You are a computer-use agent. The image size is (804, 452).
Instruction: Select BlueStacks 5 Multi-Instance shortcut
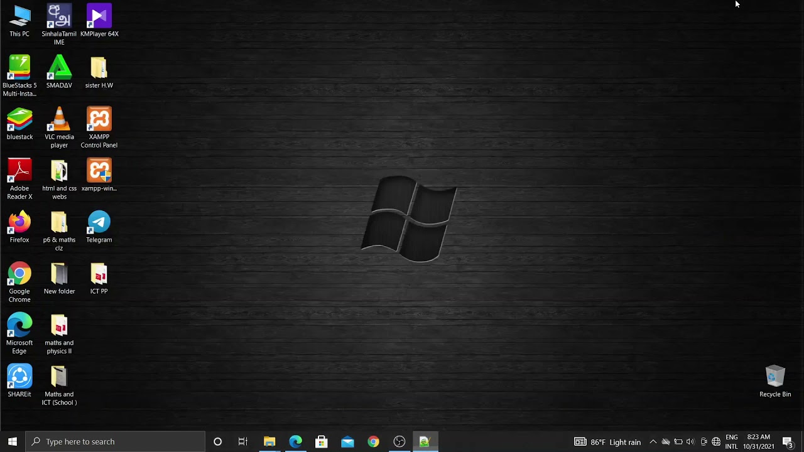point(19,77)
